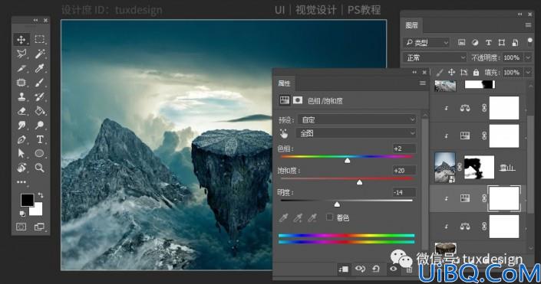Show the mask view in 属性 panel
The width and height of the screenshot is (541, 284).
(298, 100)
